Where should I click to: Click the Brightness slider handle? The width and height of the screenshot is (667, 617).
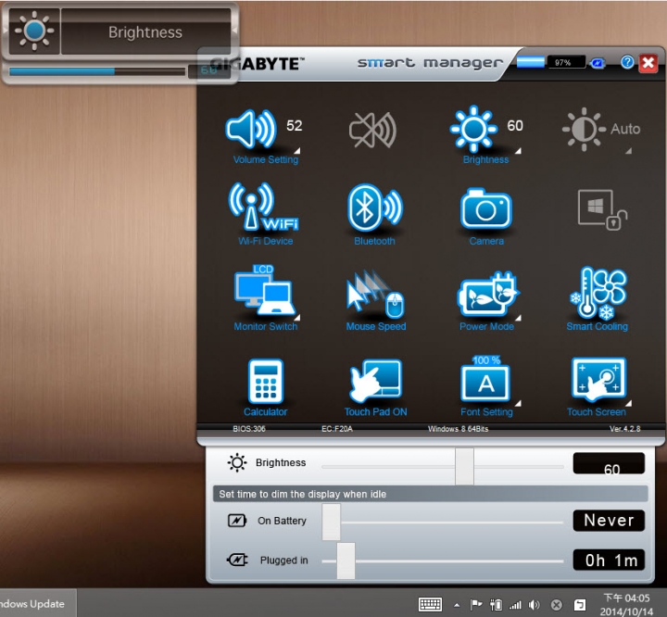pos(464,466)
